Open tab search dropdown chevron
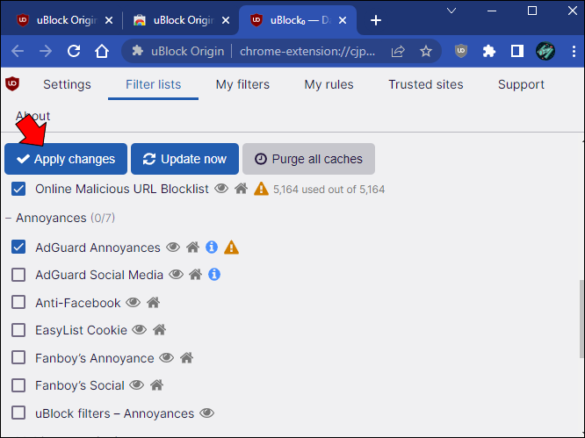Screen dimensions: 585x438 tap(451, 11)
